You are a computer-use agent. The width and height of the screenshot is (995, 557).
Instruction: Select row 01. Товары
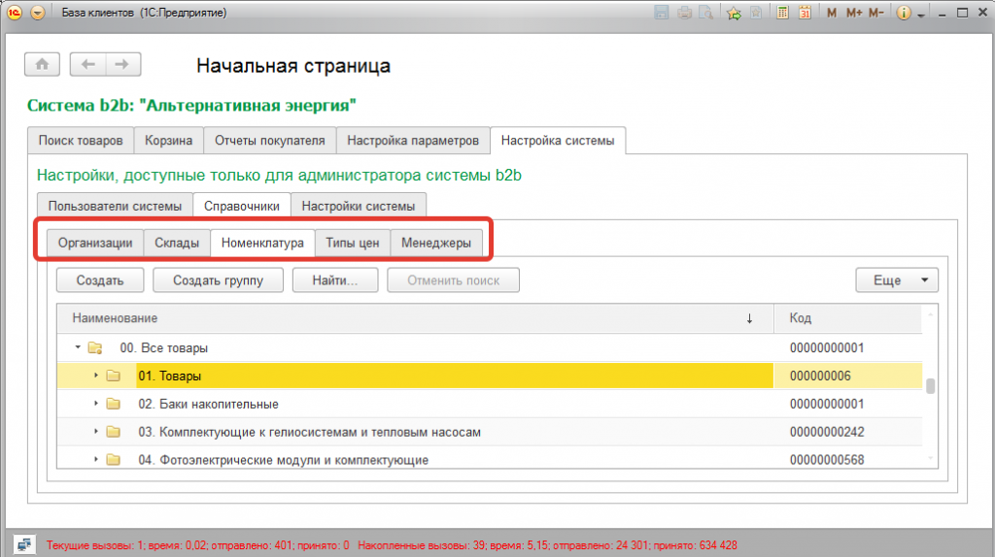click(490, 376)
